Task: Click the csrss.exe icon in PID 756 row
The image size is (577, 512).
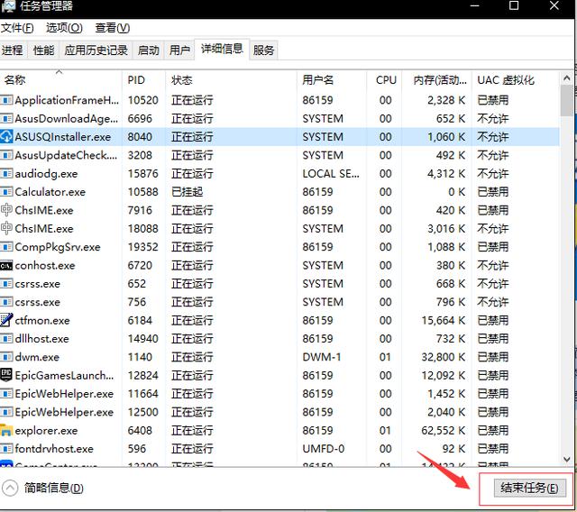Action: (6, 302)
